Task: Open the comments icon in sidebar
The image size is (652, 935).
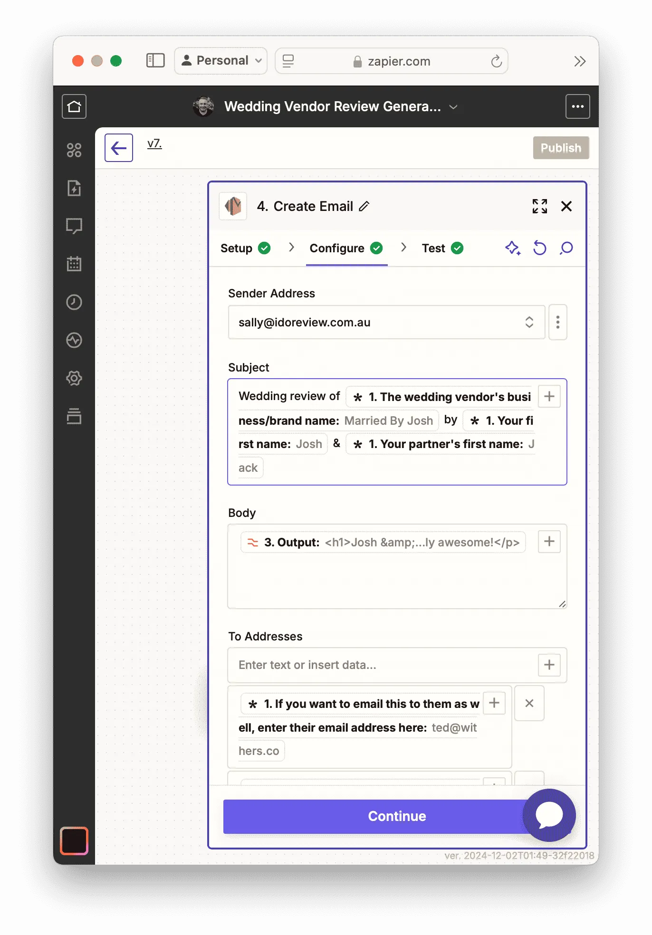Action: coord(74,226)
